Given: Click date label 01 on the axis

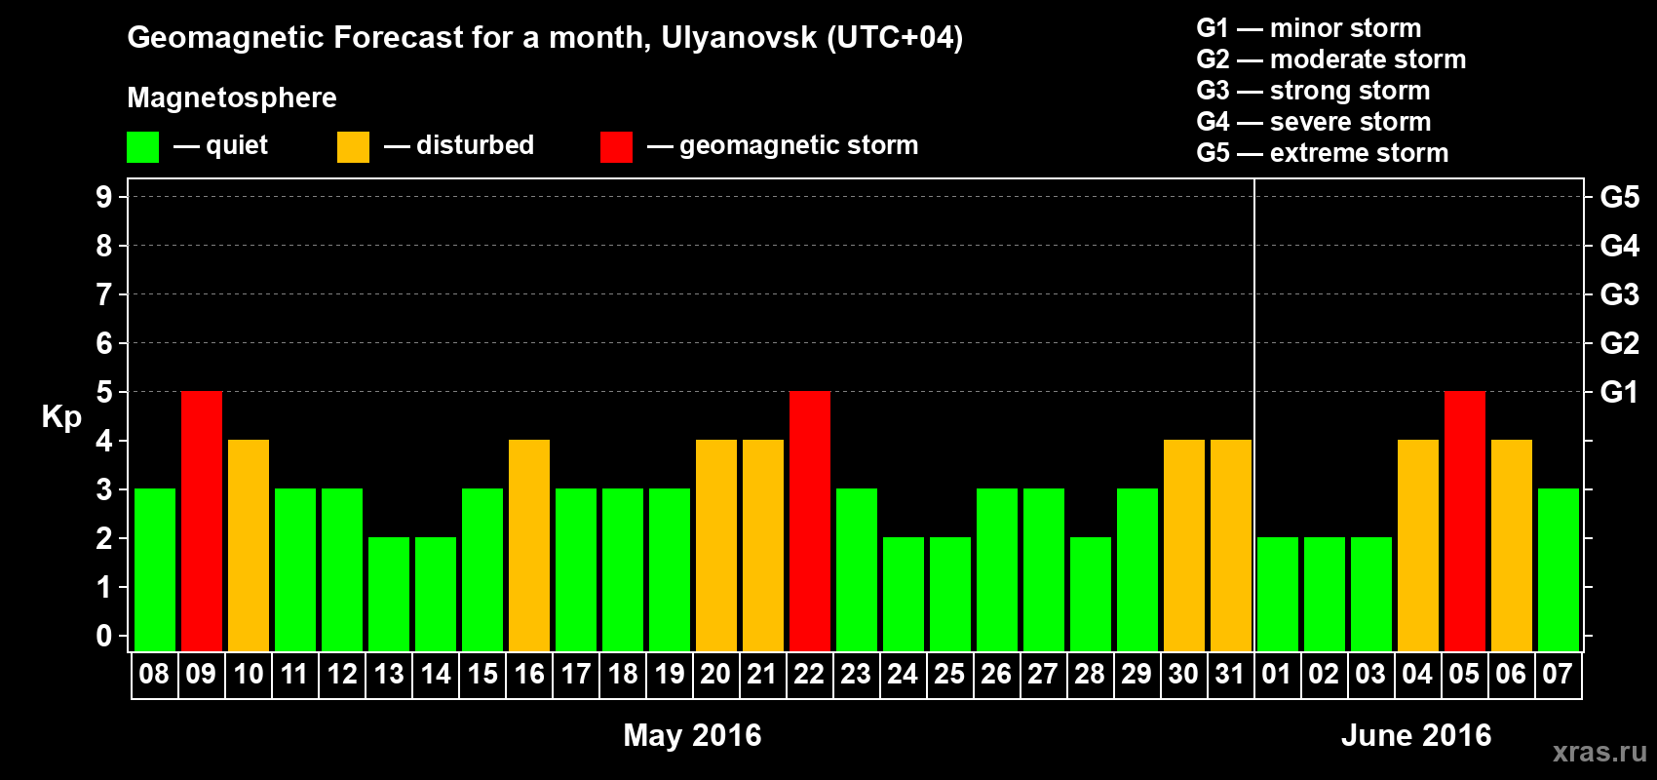Looking at the screenshot, I should pos(1277,674).
